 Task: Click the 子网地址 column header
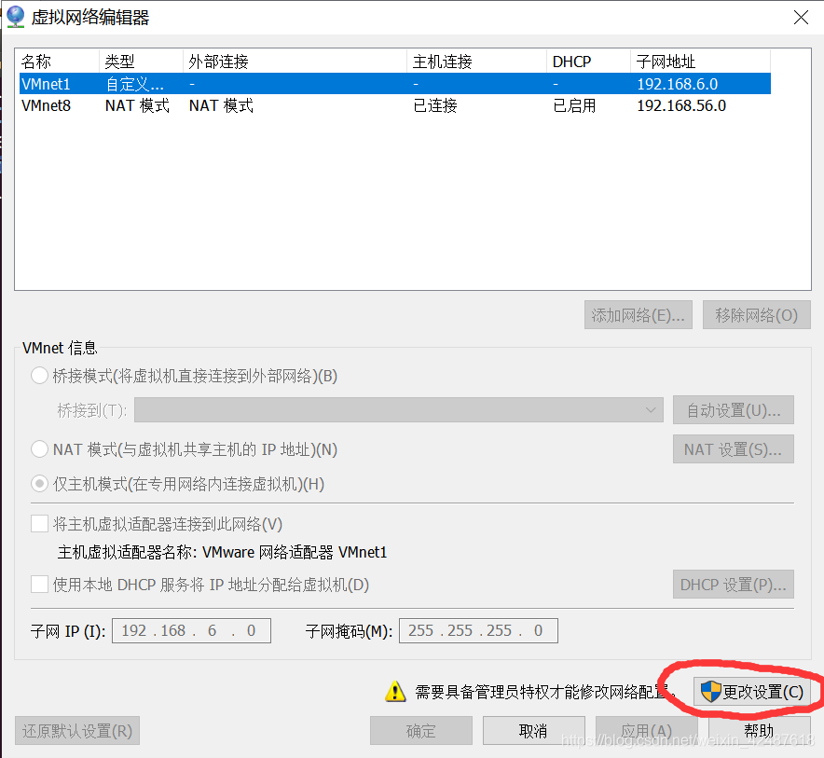tap(701, 62)
